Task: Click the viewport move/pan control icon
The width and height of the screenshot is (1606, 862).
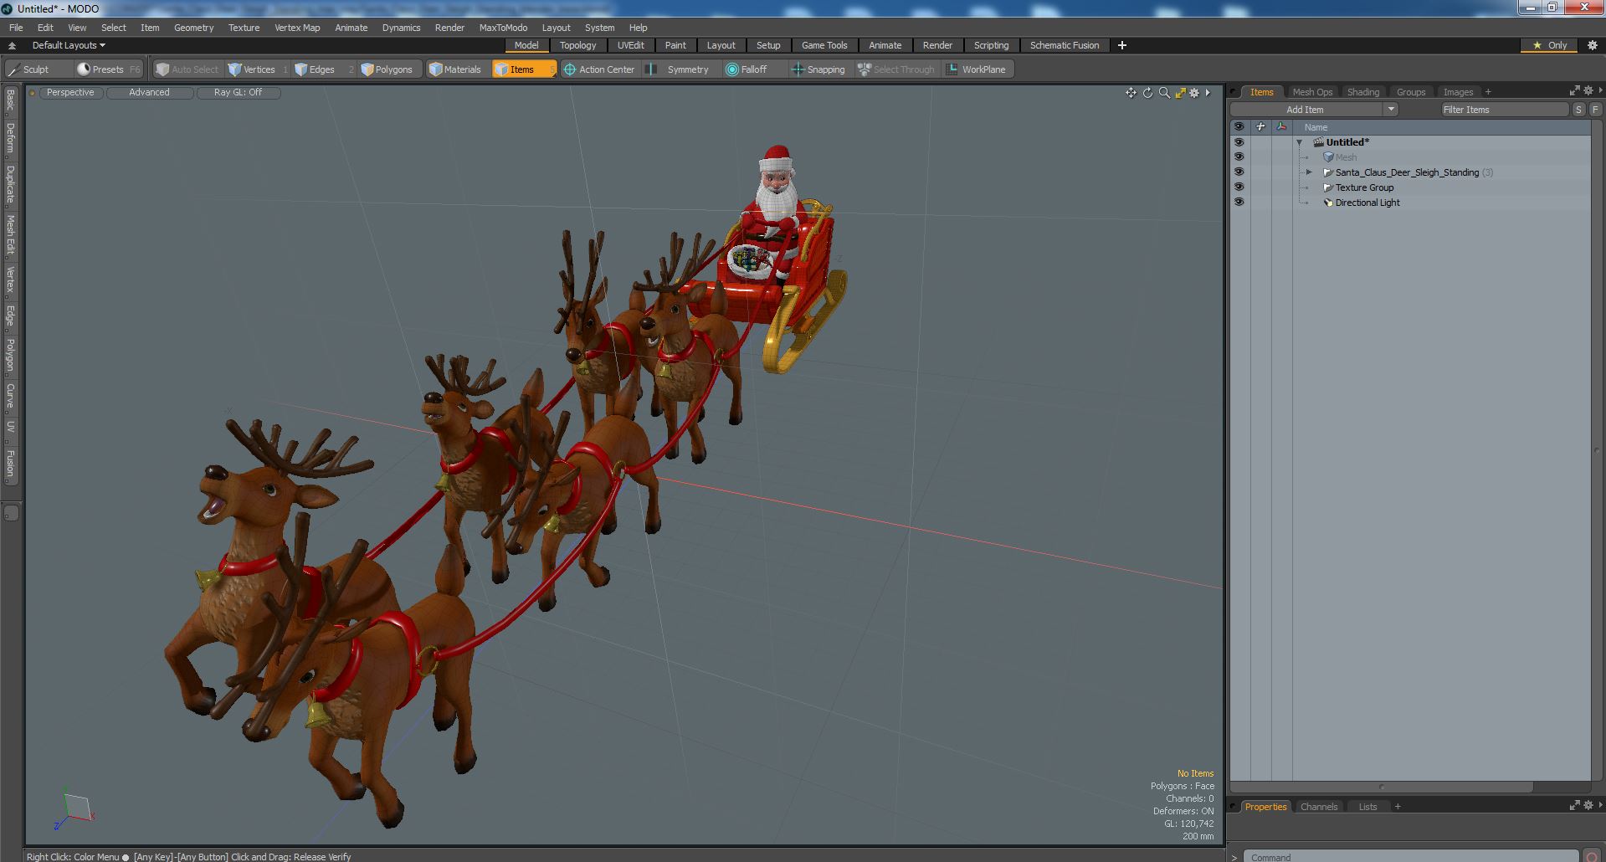Action: click(x=1131, y=93)
